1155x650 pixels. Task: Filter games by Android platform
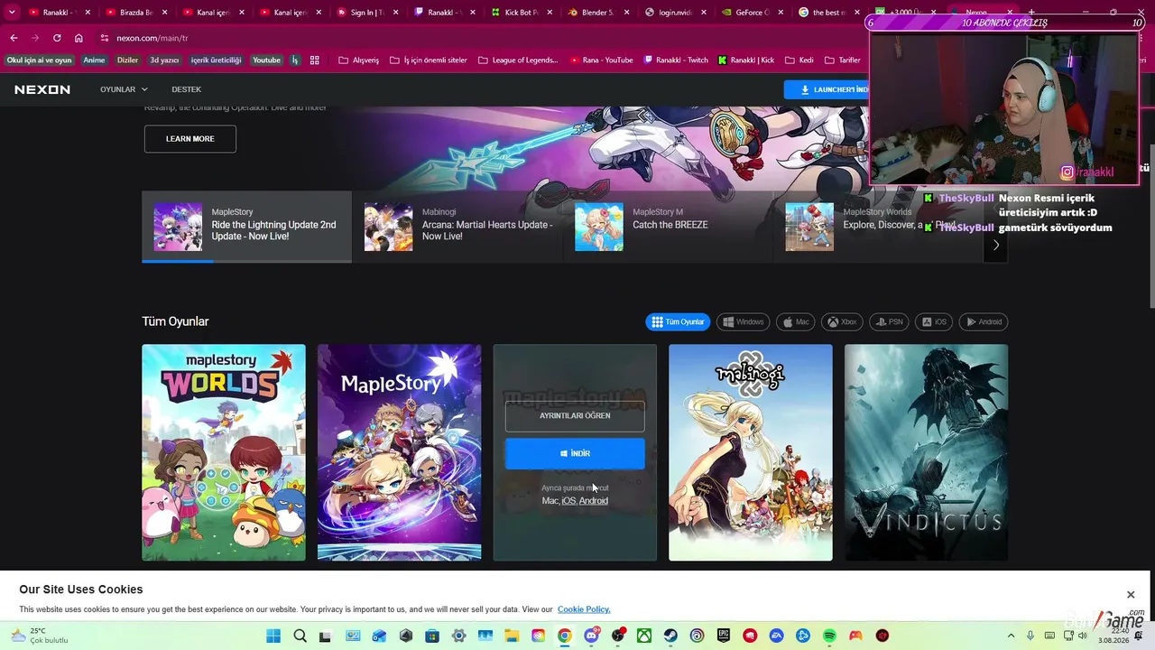[984, 321]
